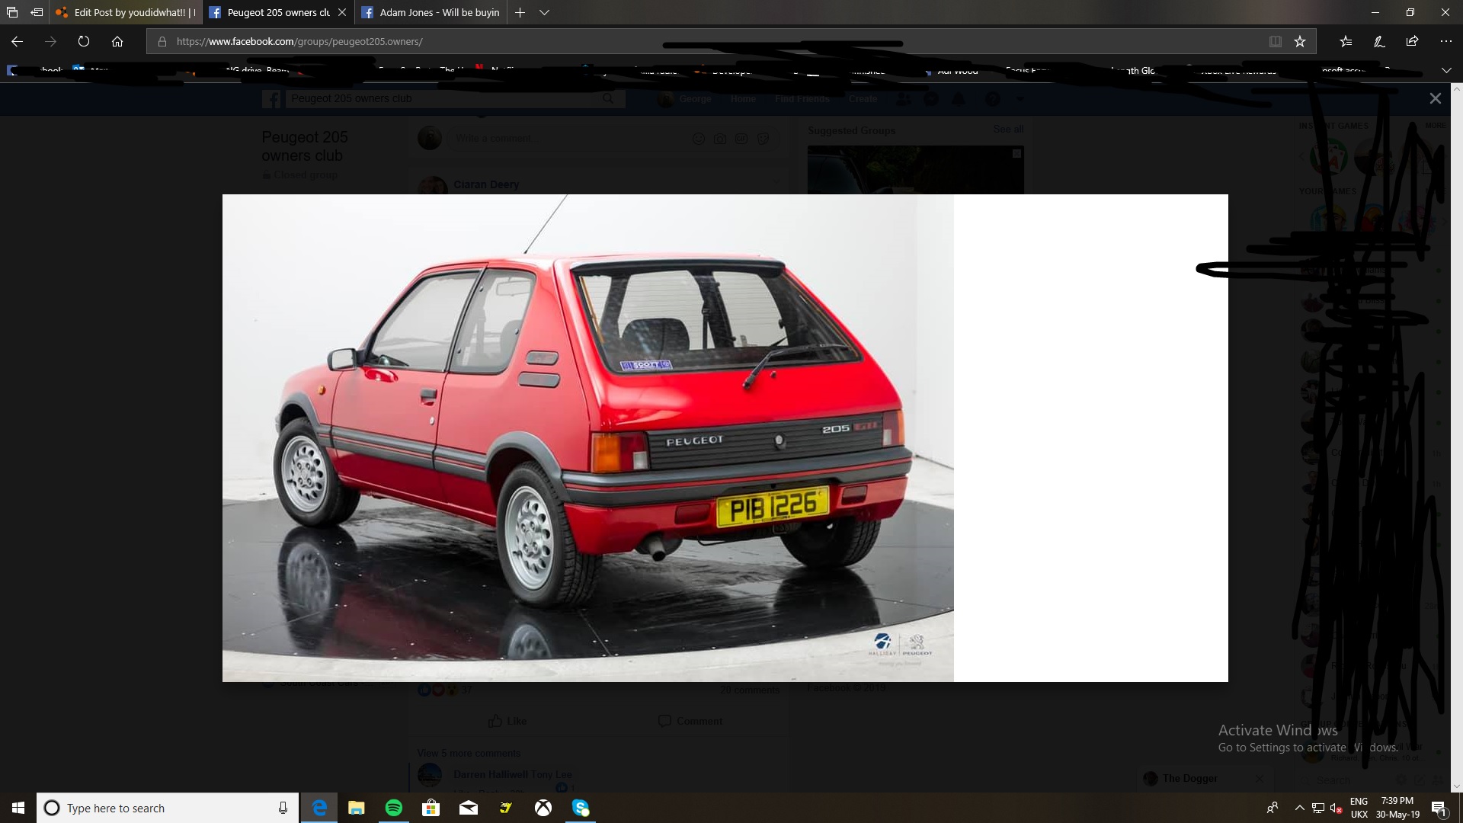This screenshot has height=823, width=1463.
Task: Open Skype from taskbar
Action: coord(581,808)
